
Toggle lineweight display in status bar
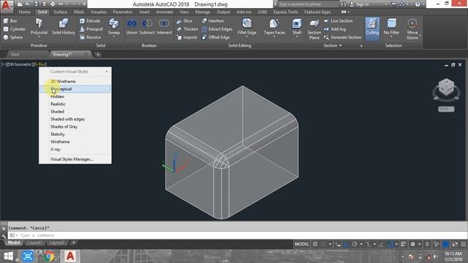[x=403, y=244]
